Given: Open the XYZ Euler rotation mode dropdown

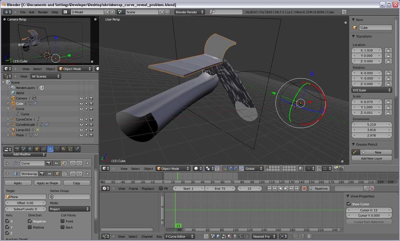Looking at the screenshot, I should click(x=372, y=90).
